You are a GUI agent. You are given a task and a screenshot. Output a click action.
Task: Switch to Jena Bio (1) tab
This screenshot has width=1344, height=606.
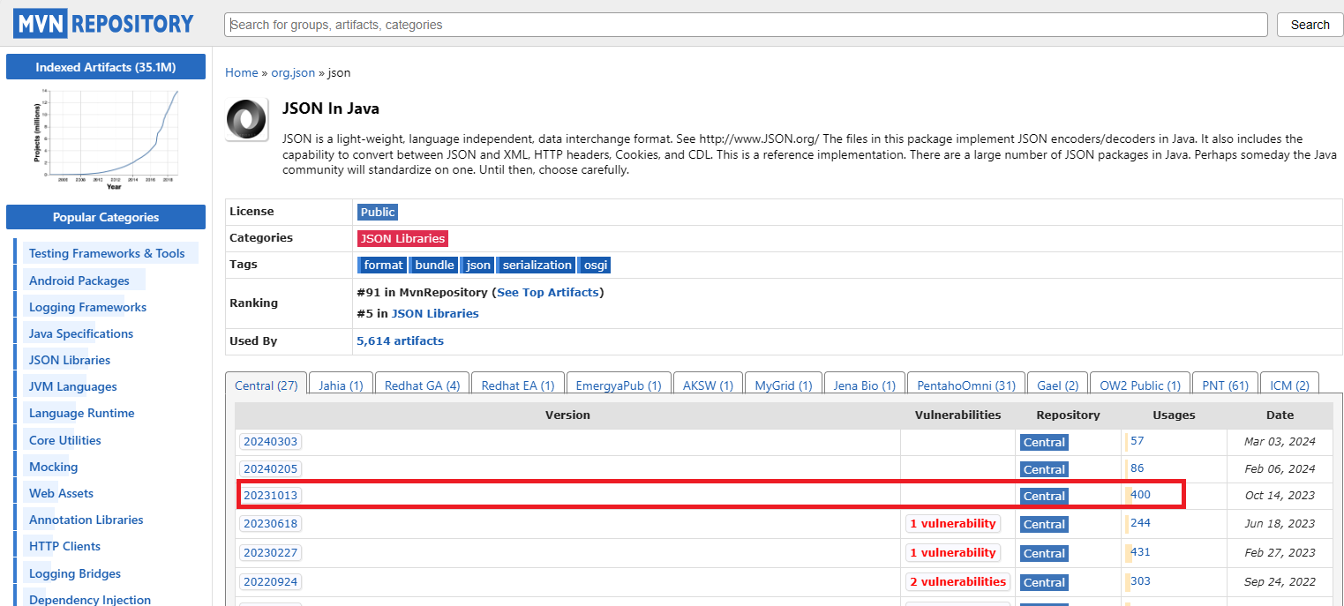(864, 385)
